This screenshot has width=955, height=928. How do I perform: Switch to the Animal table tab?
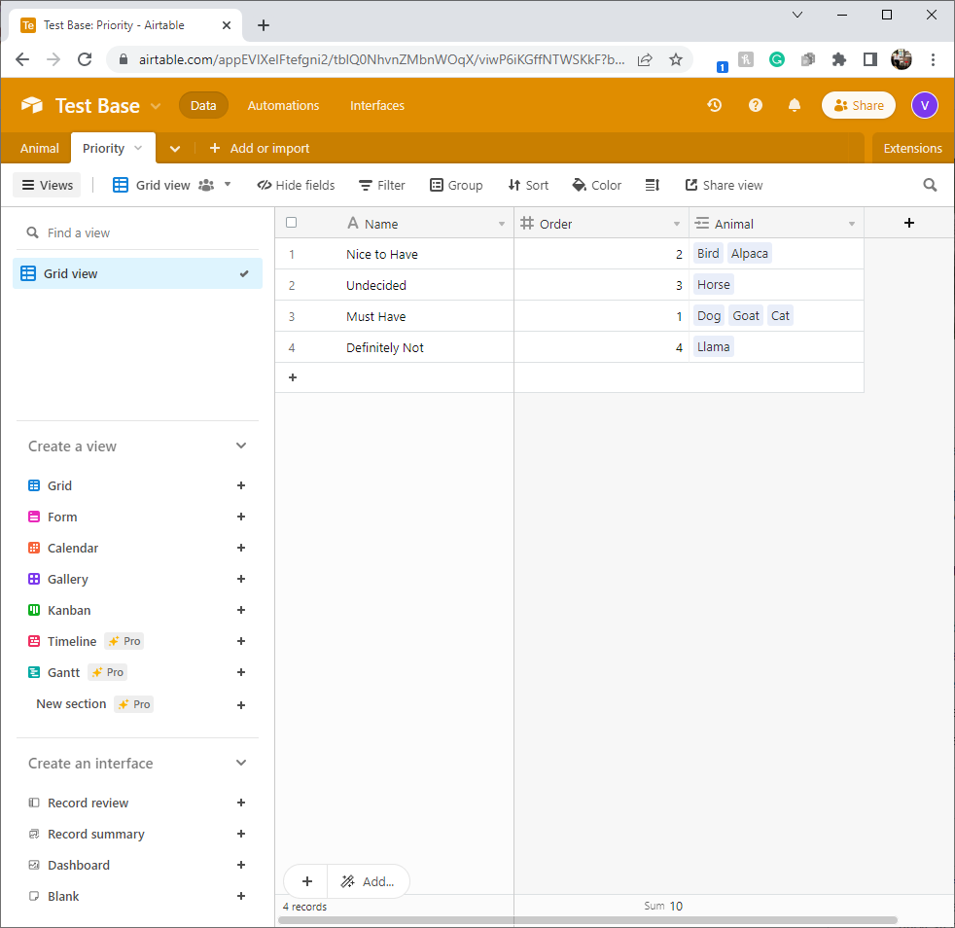(40, 148)
